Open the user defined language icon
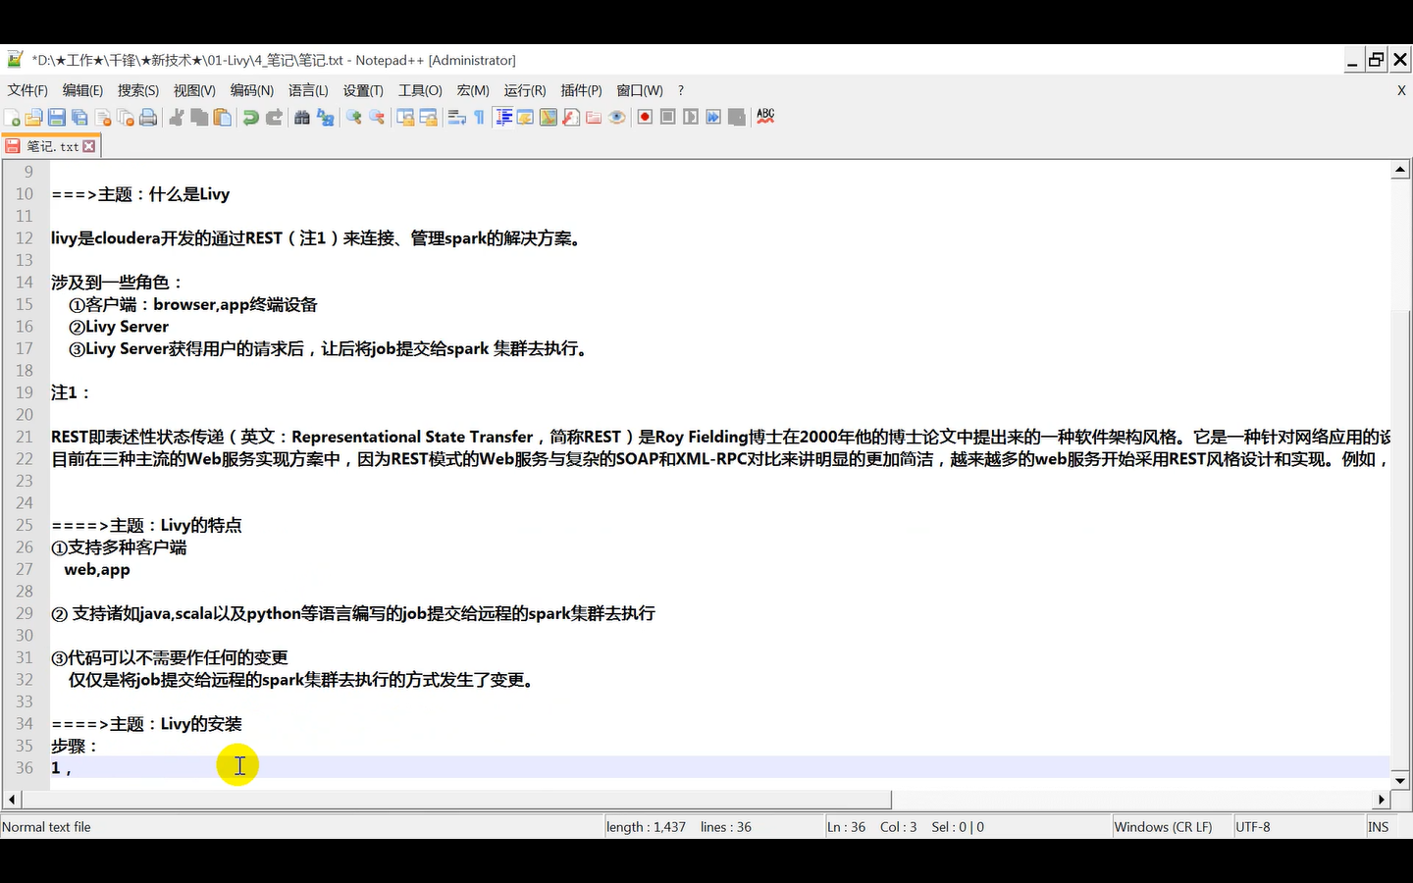 [x=526, y=117]
